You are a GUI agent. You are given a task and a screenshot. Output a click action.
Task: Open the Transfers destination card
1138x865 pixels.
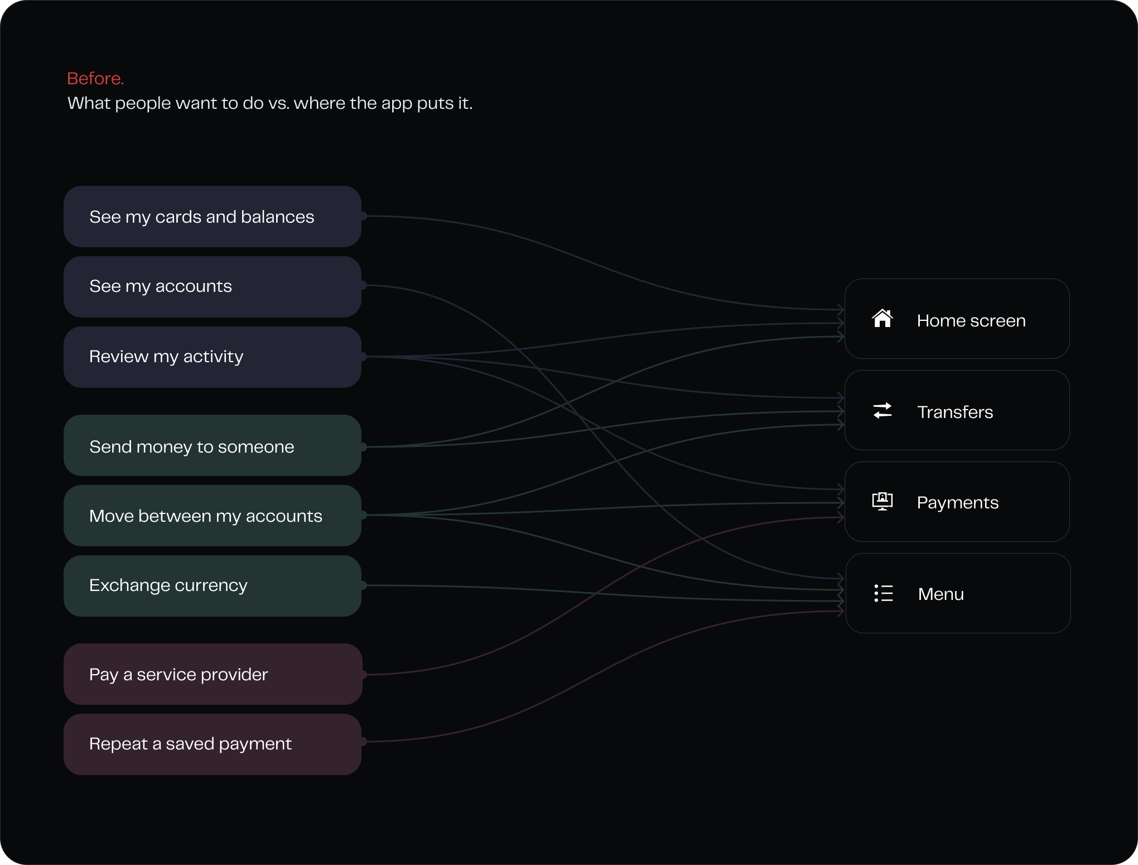coord(957,410)
